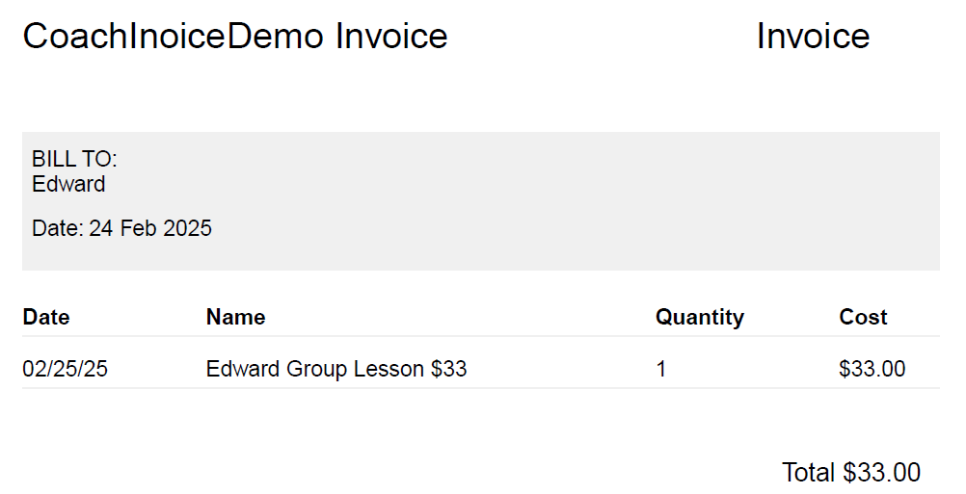Click the Date column header

(x=46, y=317)
